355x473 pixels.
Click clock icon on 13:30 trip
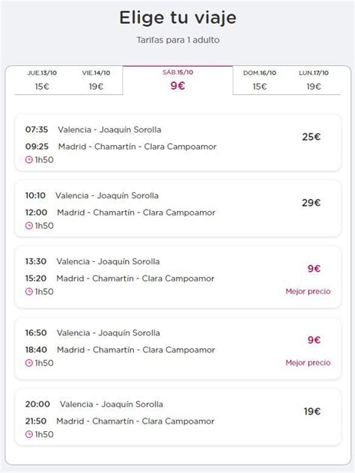pos(29,291)
